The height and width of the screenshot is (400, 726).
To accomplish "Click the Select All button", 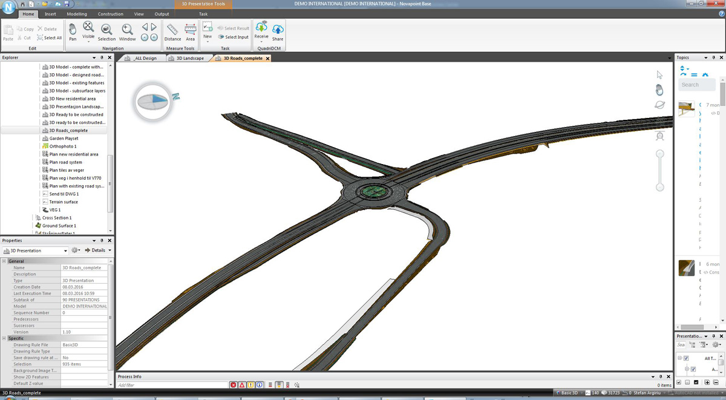I will click(x=50, y=38).
